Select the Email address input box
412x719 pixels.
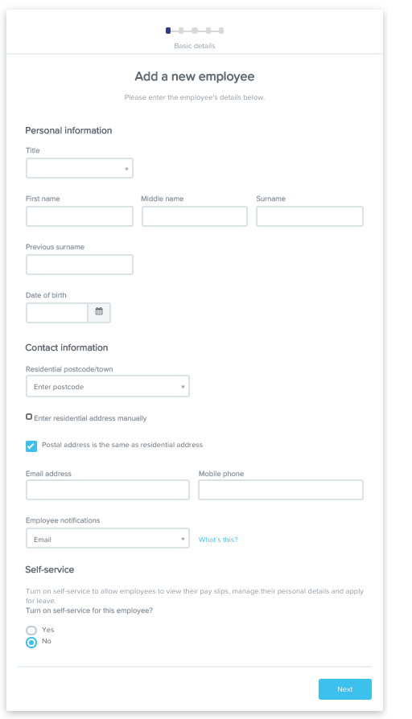pos(108,490)
